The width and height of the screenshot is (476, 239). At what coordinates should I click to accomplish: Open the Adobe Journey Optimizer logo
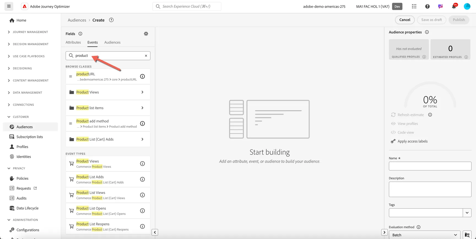click(25, 6)
